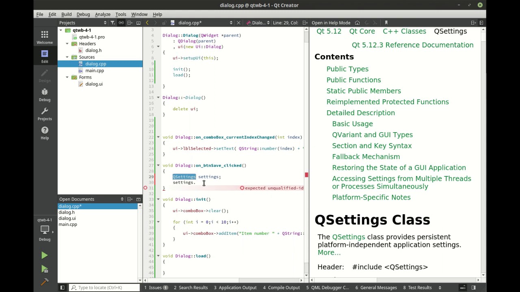Image resolution: width=520 pixels, height=292 pixels.
Task: Collapse the Sources folder in project tree
Action: [x=67, y=57]
